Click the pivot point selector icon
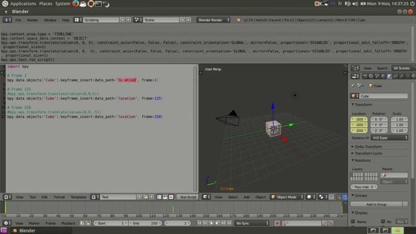Screen dimensions: 416x234 click(322, 197)
